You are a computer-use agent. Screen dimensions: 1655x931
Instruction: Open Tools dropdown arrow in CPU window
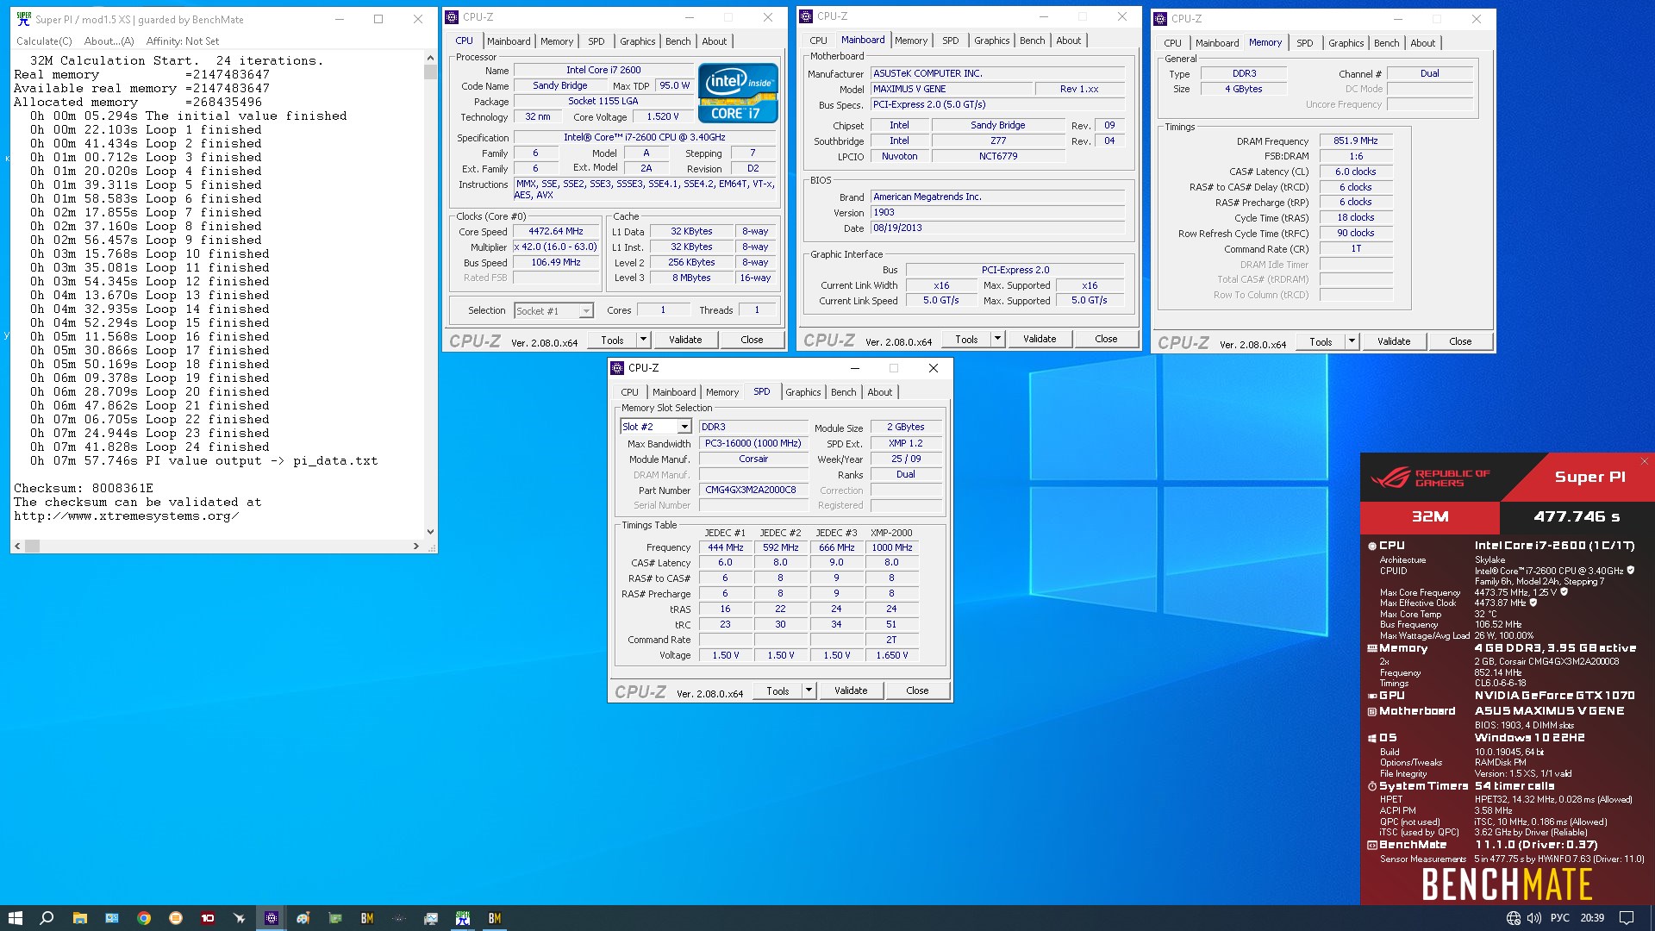tap(643, 340)
